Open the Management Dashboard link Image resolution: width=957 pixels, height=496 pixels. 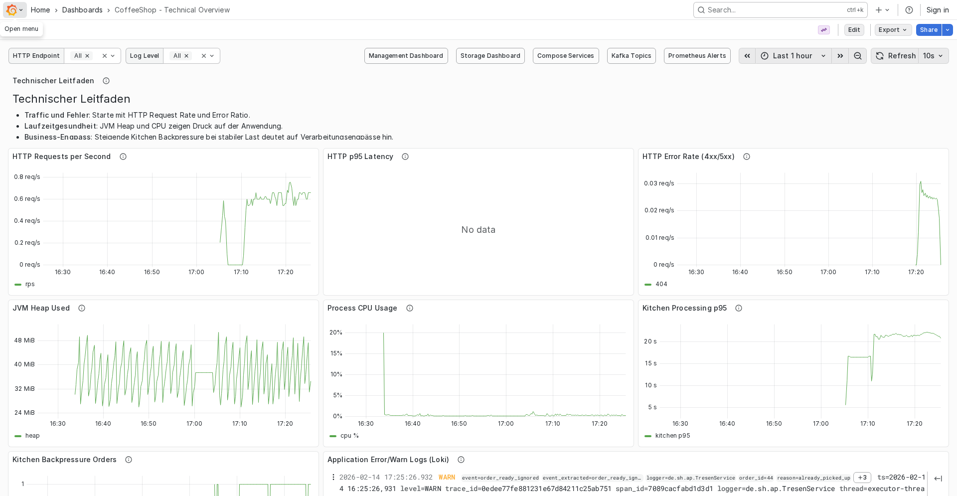click(406, 56)
